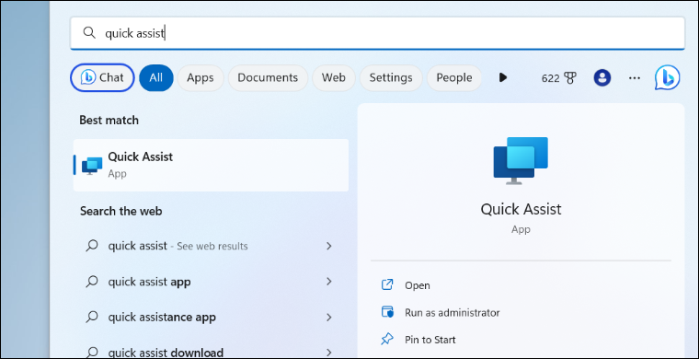This screenshot has width=699, height=359.
Task: Expand chevron for 'quick assist' web results
Action: pos(329,246)
